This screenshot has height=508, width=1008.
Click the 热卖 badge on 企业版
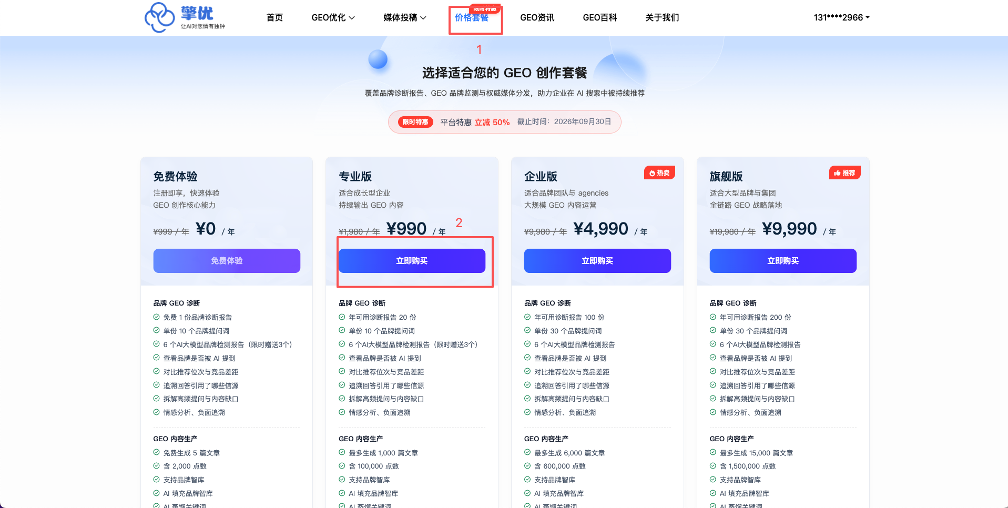tap(659, 173)
